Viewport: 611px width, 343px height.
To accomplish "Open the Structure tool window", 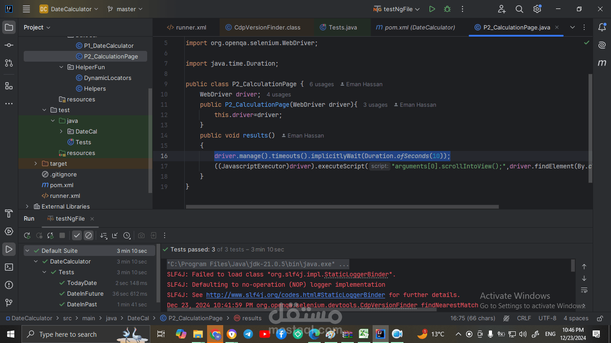I will [8, 85].
